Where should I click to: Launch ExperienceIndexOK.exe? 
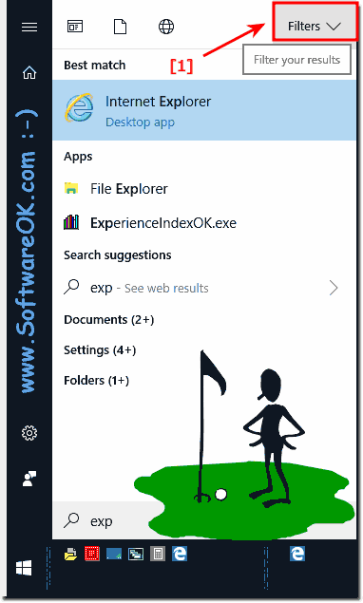[204, 222]
